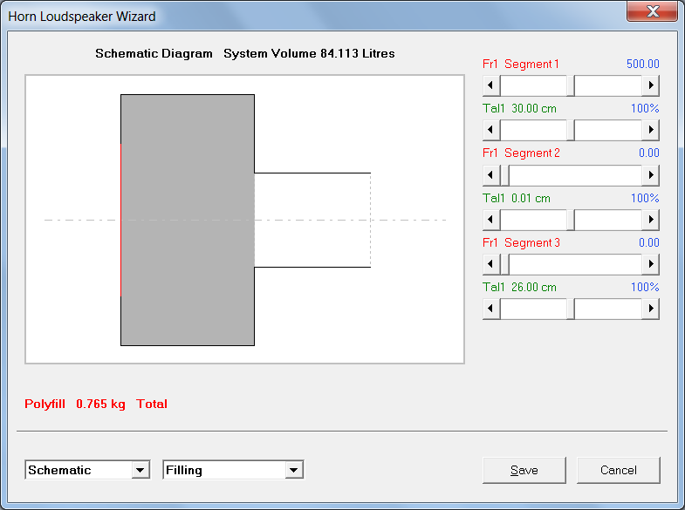Click the unfilled horn segment in schematic
685x510 pixels.
[x=312, y=220]
